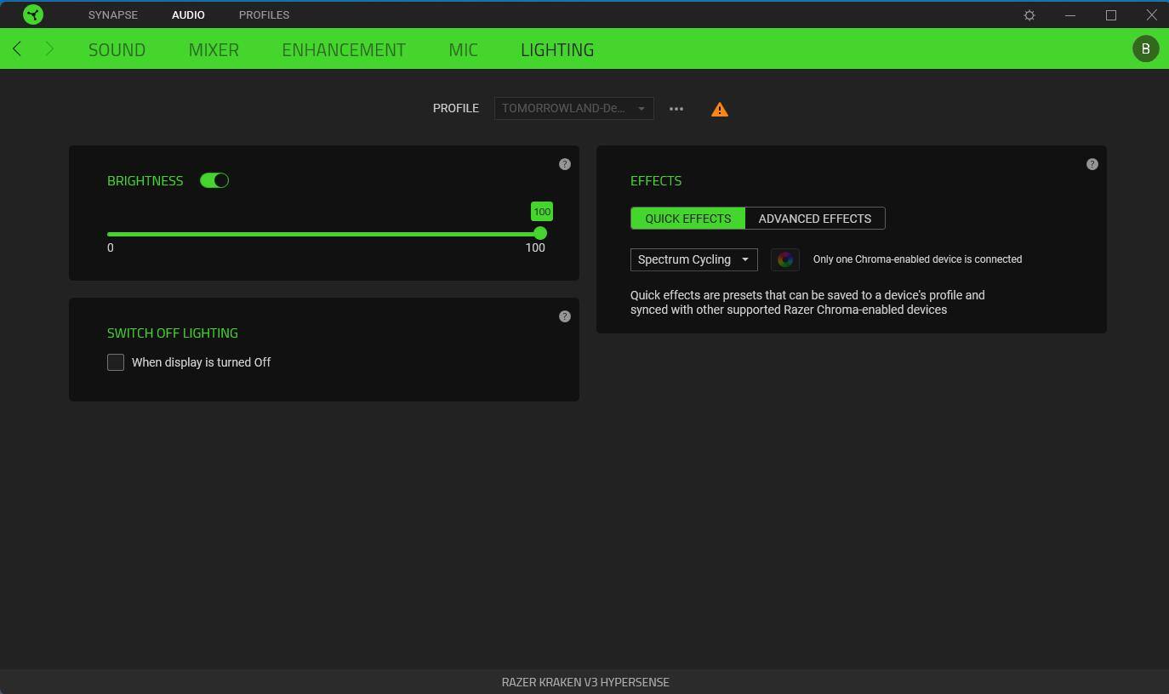Expand the Spectrum Cycling effect dropdown
The width and height of the screenshot is (1169, 694).
point(693,259)
